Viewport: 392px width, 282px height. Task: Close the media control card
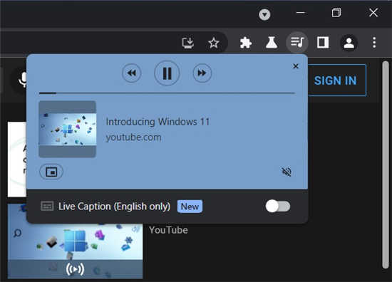click(x=296, y=66)
